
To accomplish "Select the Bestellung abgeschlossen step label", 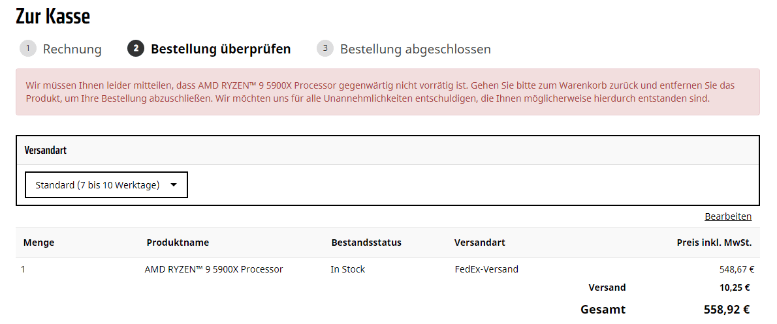I will point(415,49).
